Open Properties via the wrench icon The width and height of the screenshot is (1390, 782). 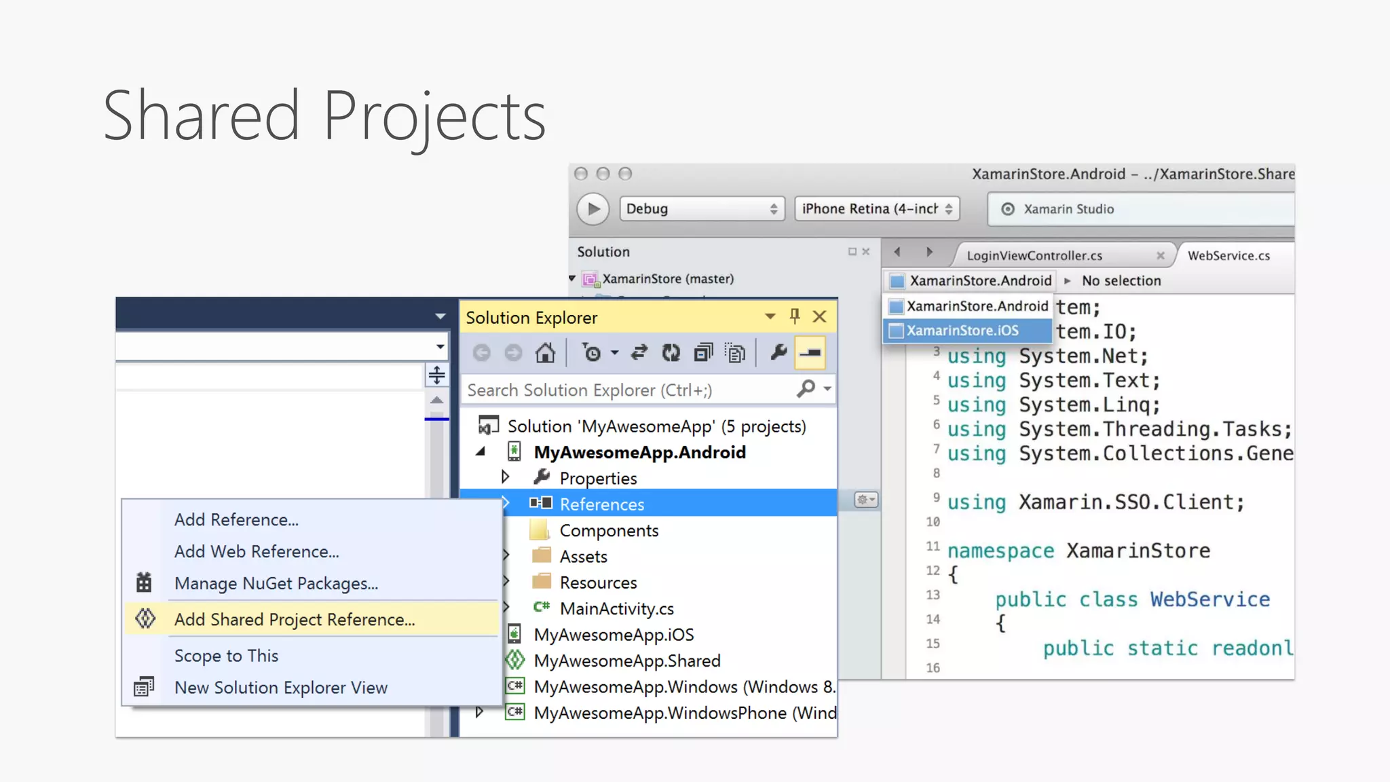click(x=778, y=352)
